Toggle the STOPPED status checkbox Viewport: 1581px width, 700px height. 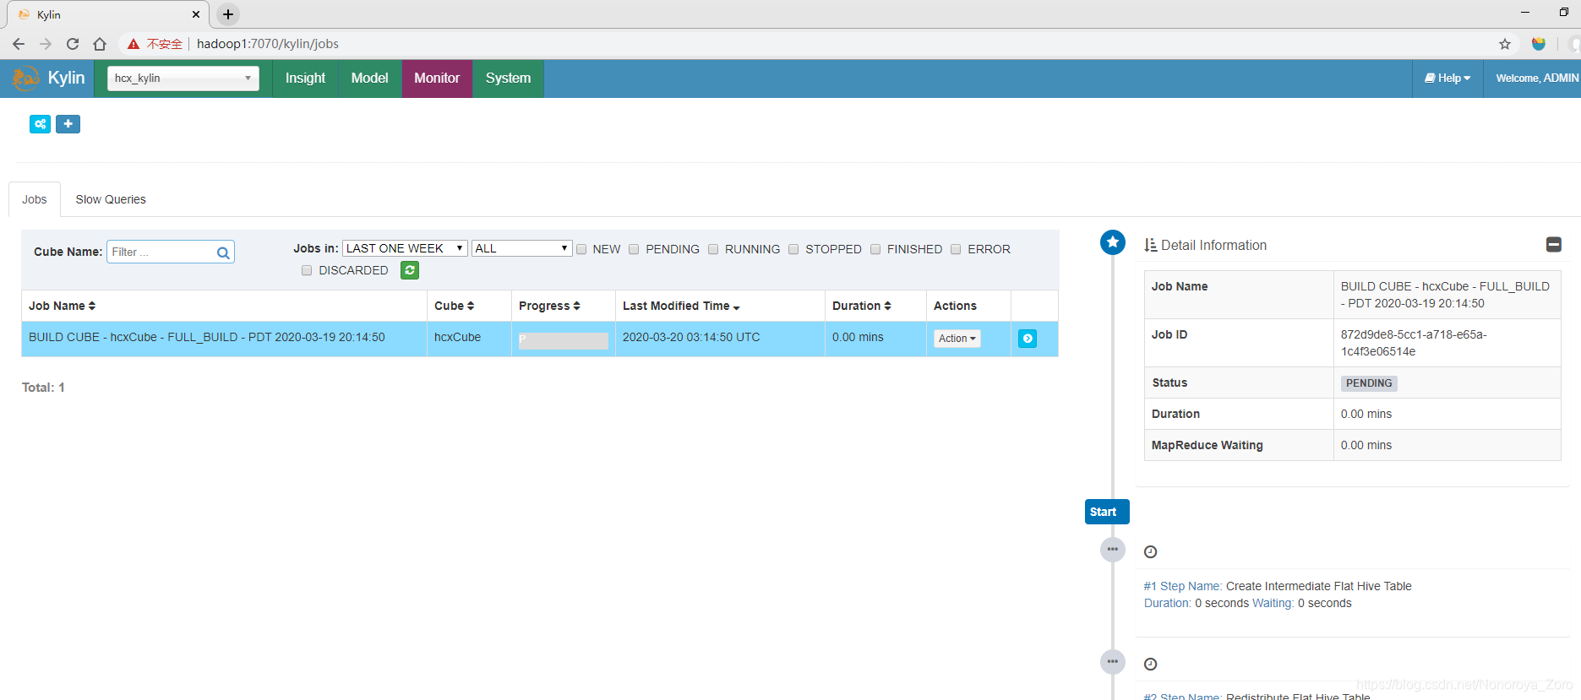793,249
